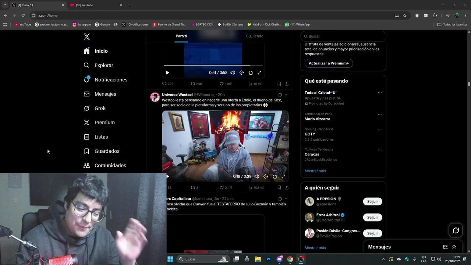Switch to the Siguiendo tab
The width and height of the screenshot is (471, 265).
[255, 36]
